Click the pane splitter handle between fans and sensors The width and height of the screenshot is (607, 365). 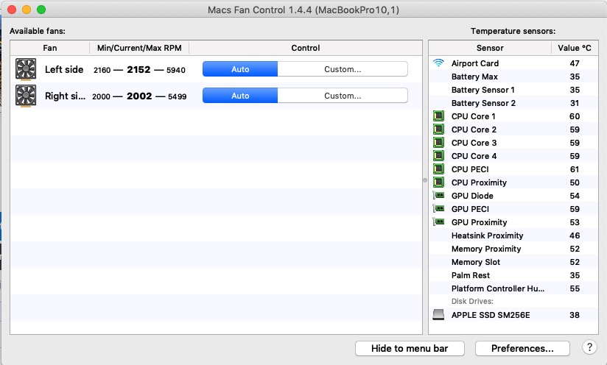pyautogui.click(x=425, y=180)
